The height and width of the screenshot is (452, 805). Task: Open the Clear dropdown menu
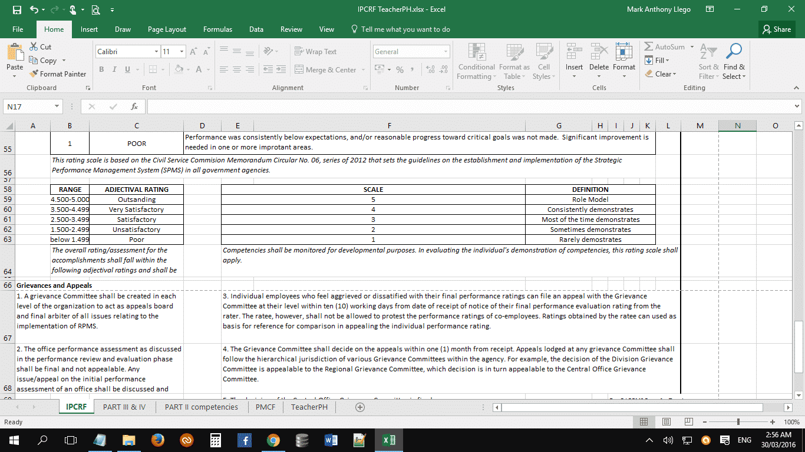(661, 74)
